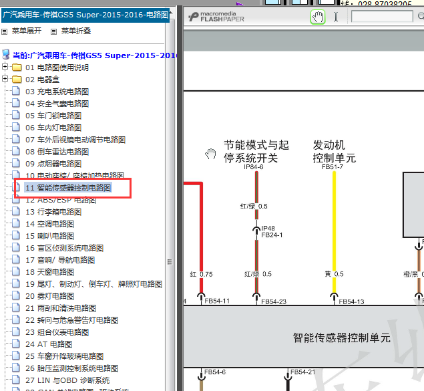
Task: Expand the 01 电路图使用说明 folder
Action: pos(5,66)
